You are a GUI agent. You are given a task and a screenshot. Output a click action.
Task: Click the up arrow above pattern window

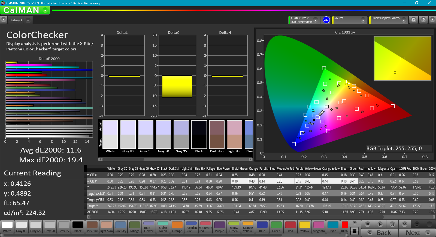coord(355,223)
